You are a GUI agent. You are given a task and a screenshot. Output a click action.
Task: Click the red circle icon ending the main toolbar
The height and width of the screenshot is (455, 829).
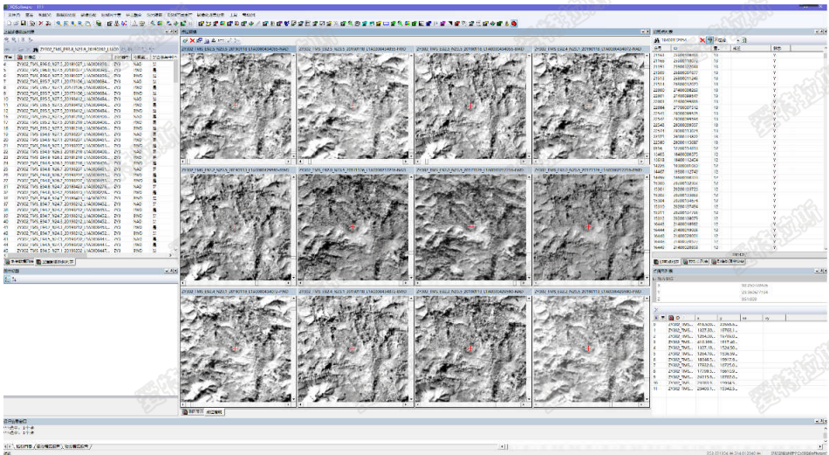514,23
